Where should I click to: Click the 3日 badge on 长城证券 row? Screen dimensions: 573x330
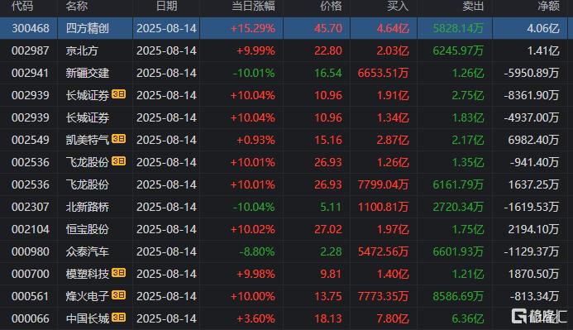[x=118, y=94]
